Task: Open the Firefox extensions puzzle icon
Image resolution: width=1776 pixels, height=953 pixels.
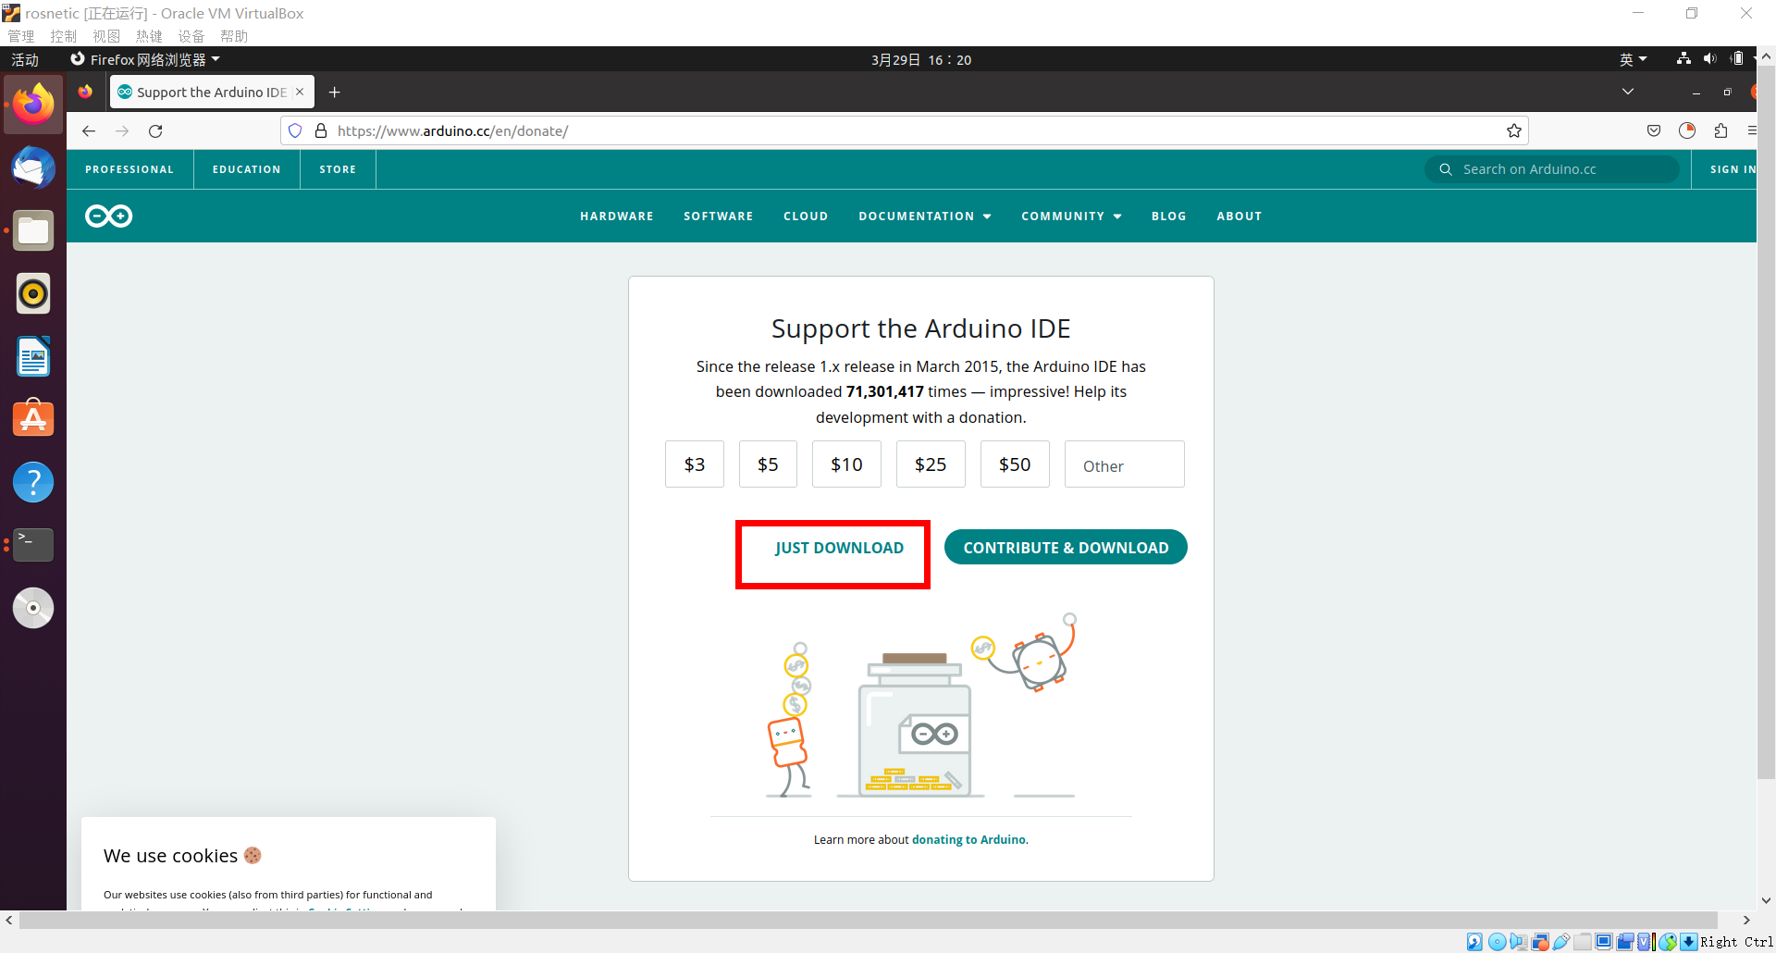Action: pos(1720,130)
